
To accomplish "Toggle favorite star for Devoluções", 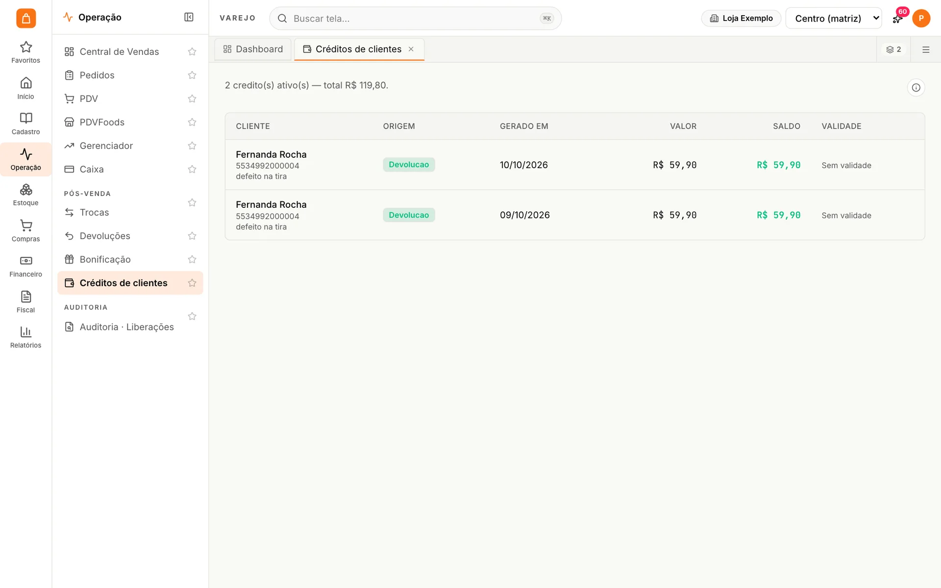I will tap(192, 236).
